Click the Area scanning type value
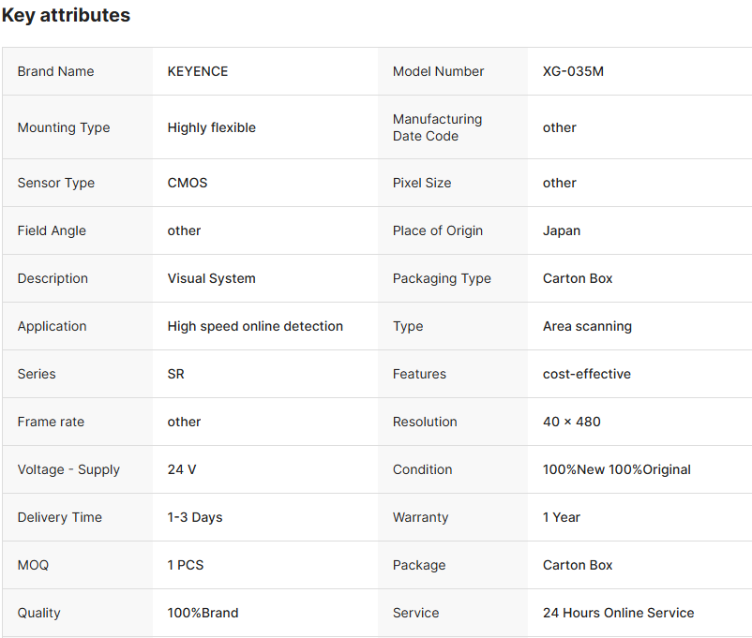 [587, 326]
